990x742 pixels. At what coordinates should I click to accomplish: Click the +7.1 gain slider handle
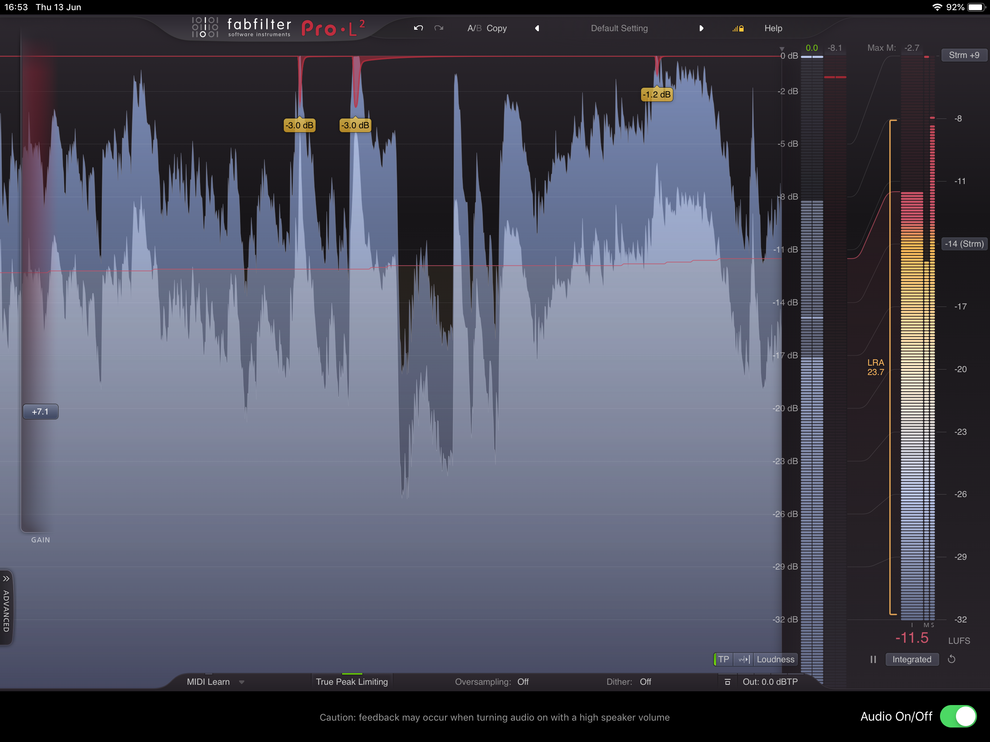click(40, 411)
